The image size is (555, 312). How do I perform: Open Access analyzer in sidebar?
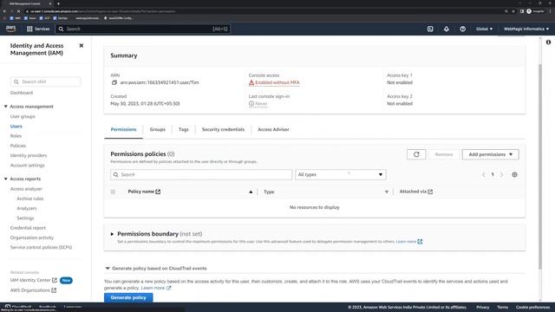point(26,189)
